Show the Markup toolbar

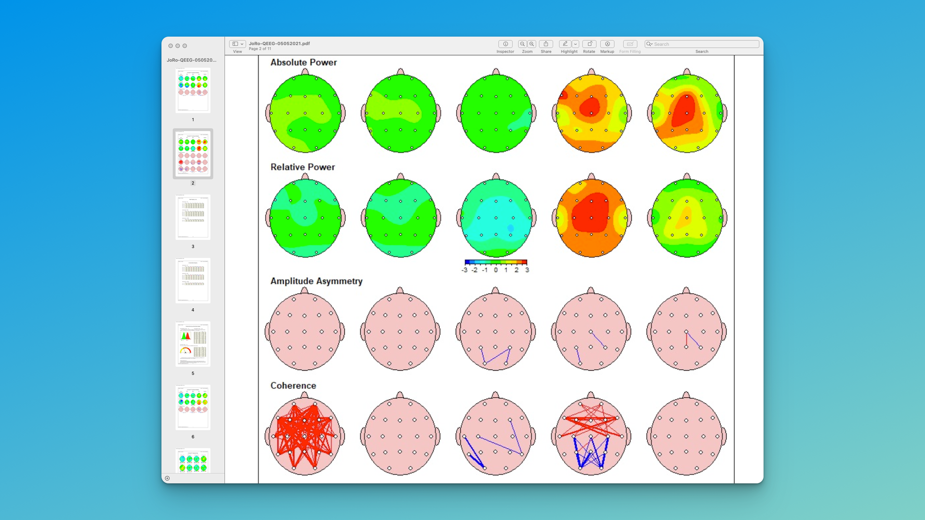click(x=607, y=44)
